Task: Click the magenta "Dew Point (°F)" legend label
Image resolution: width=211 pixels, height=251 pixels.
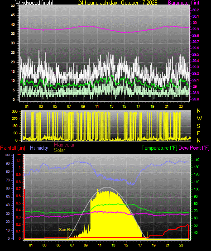Action: (194, 148)
